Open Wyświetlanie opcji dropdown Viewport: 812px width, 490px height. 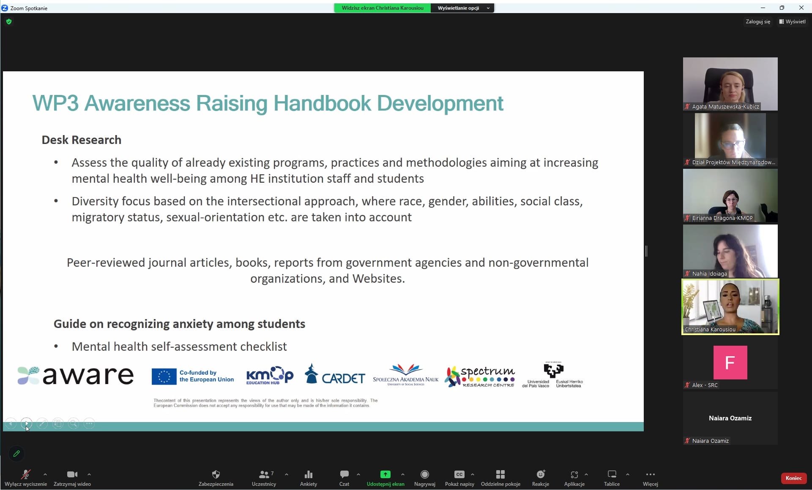[x=462, y=8]
